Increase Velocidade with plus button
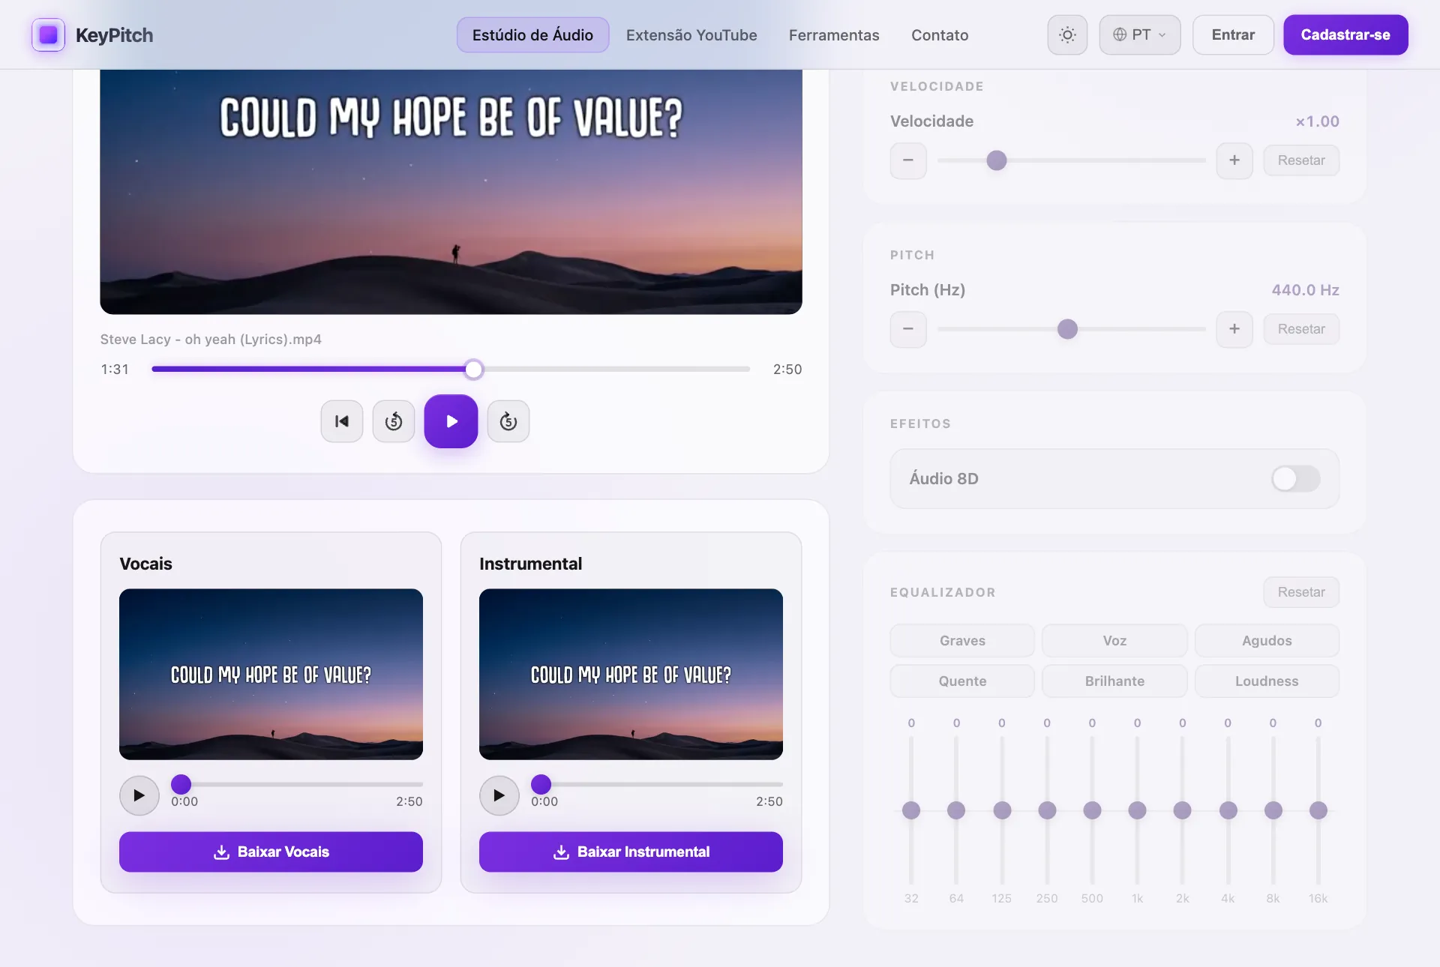The height and width of the screenshot is (967, 1440). (1234, 160)
